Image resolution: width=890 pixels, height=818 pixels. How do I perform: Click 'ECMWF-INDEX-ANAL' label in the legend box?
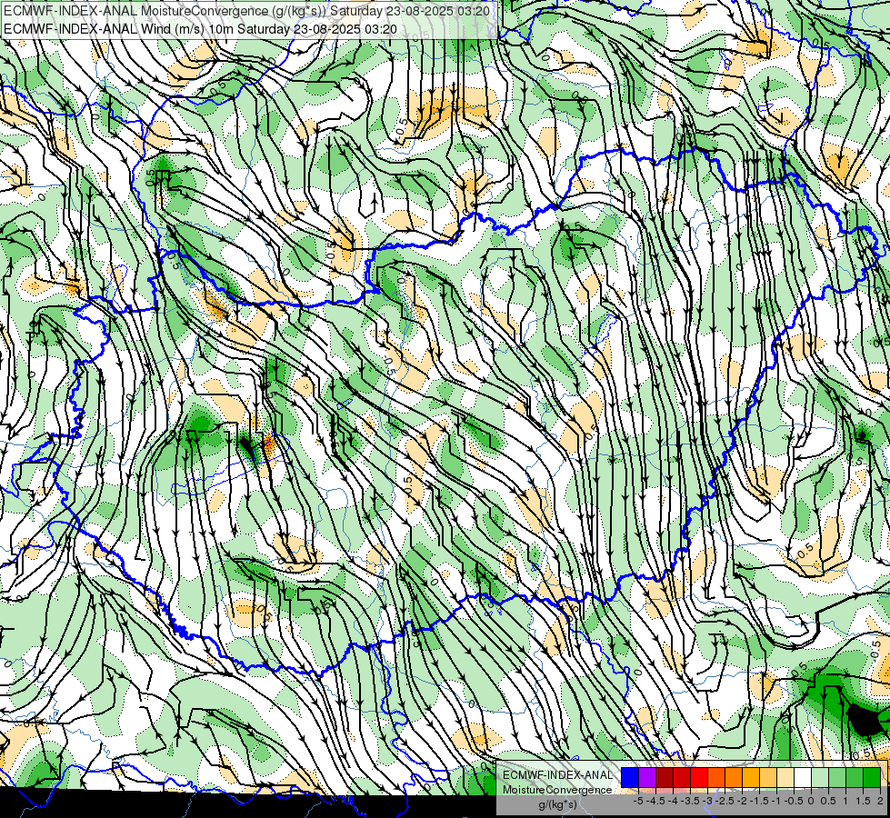click(557, 775)
